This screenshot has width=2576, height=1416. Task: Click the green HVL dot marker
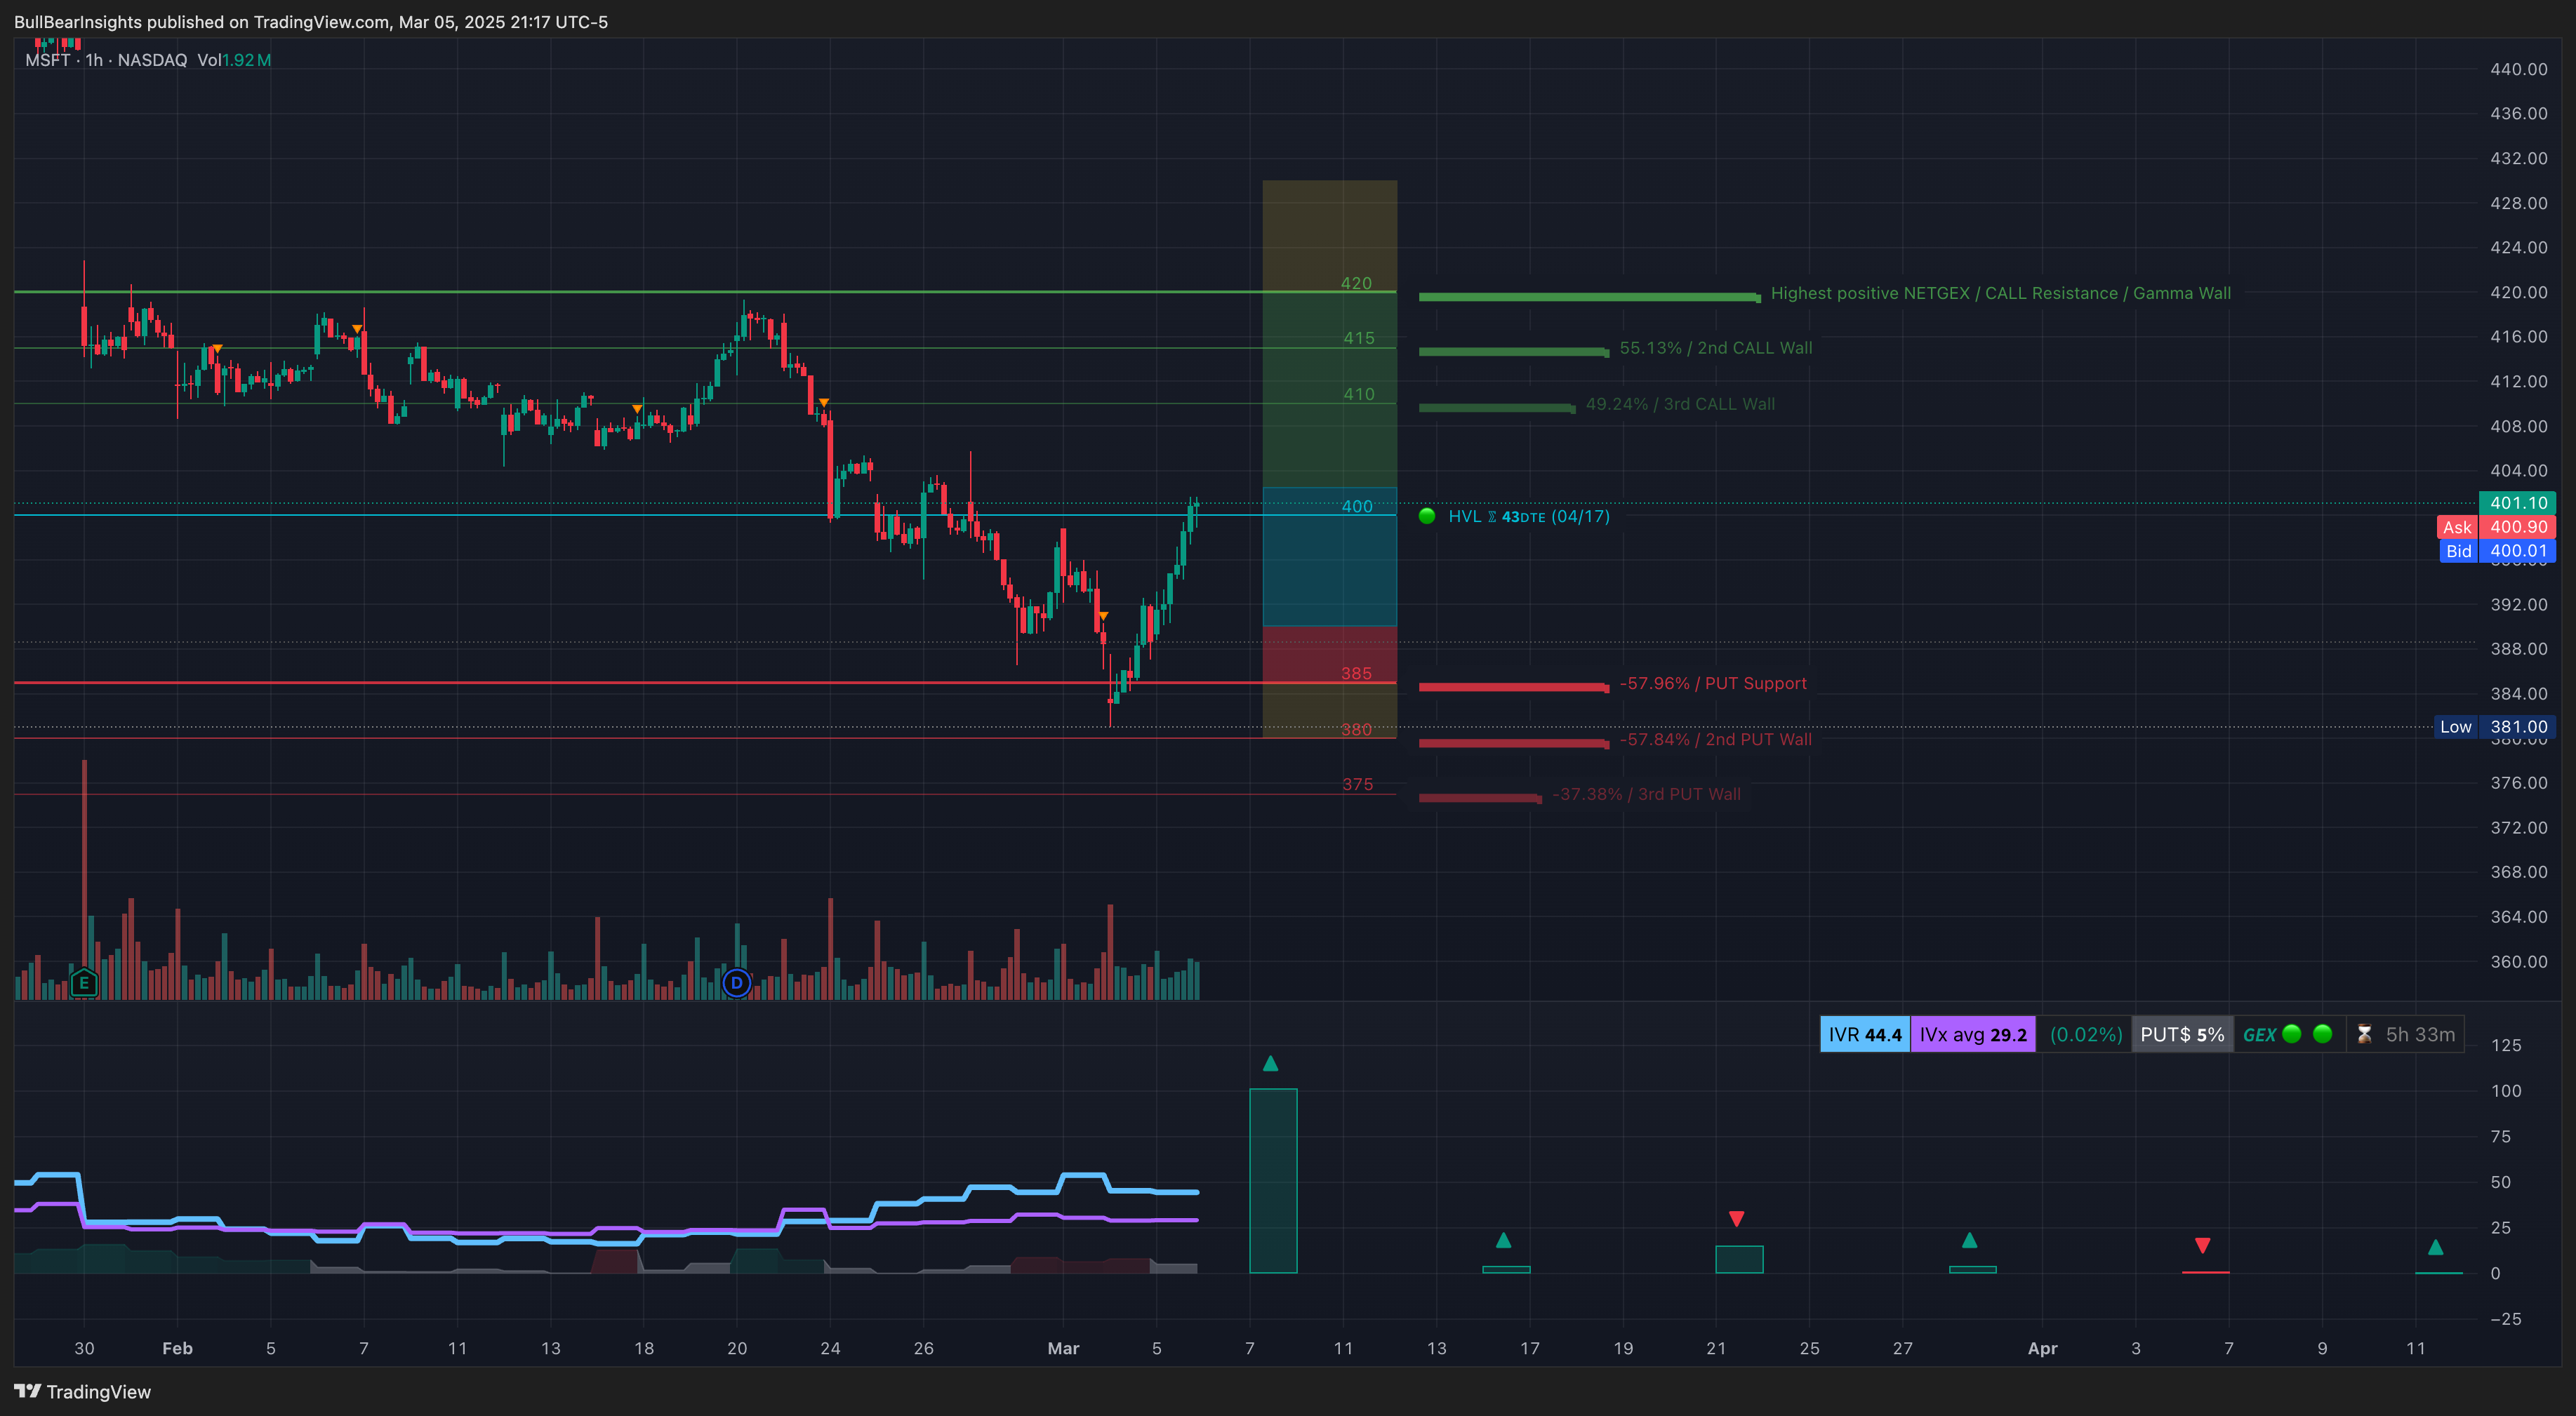click(1427, 516)
